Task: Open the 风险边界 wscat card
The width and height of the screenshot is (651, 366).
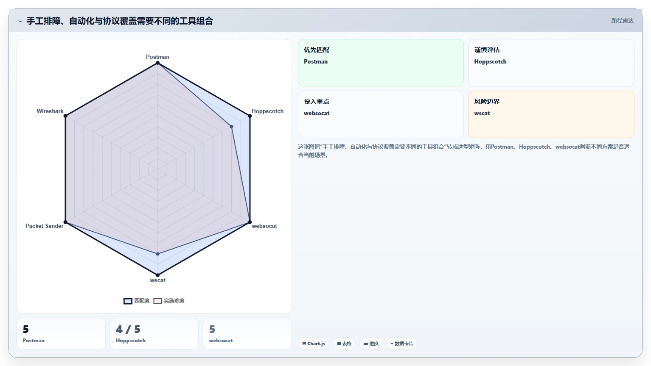Action: 551,114
